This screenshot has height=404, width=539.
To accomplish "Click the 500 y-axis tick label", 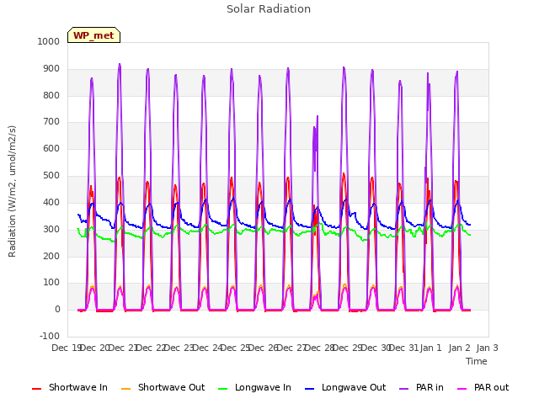I will click(51, 176).
